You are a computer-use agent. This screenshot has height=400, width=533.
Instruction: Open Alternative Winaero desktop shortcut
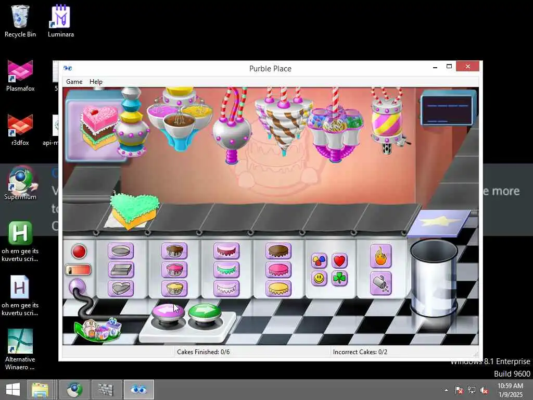(x=20, y=349)
